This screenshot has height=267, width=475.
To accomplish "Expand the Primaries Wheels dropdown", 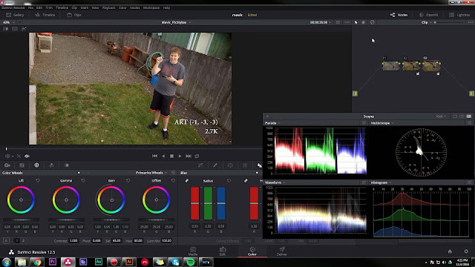I will point(151,173).
